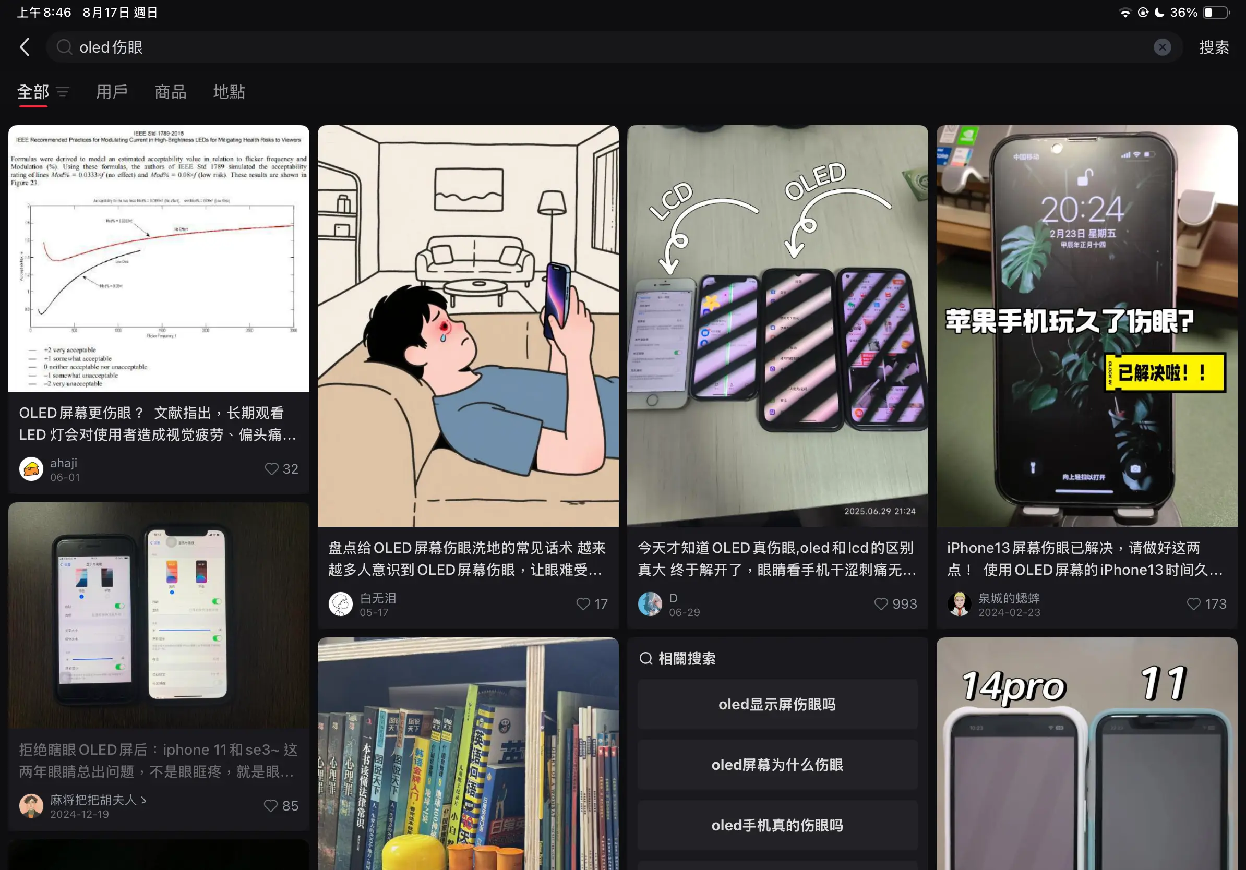Switch to the 商品 tab
This screenshot has width=1246, height=870.
click(x=170, y=92)
